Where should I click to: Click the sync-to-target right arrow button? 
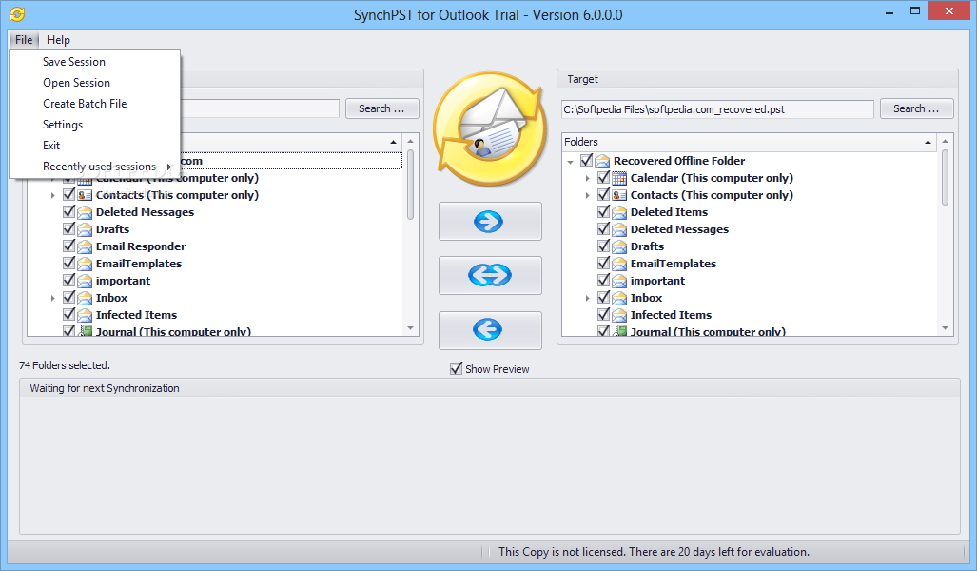coord(490,222)
